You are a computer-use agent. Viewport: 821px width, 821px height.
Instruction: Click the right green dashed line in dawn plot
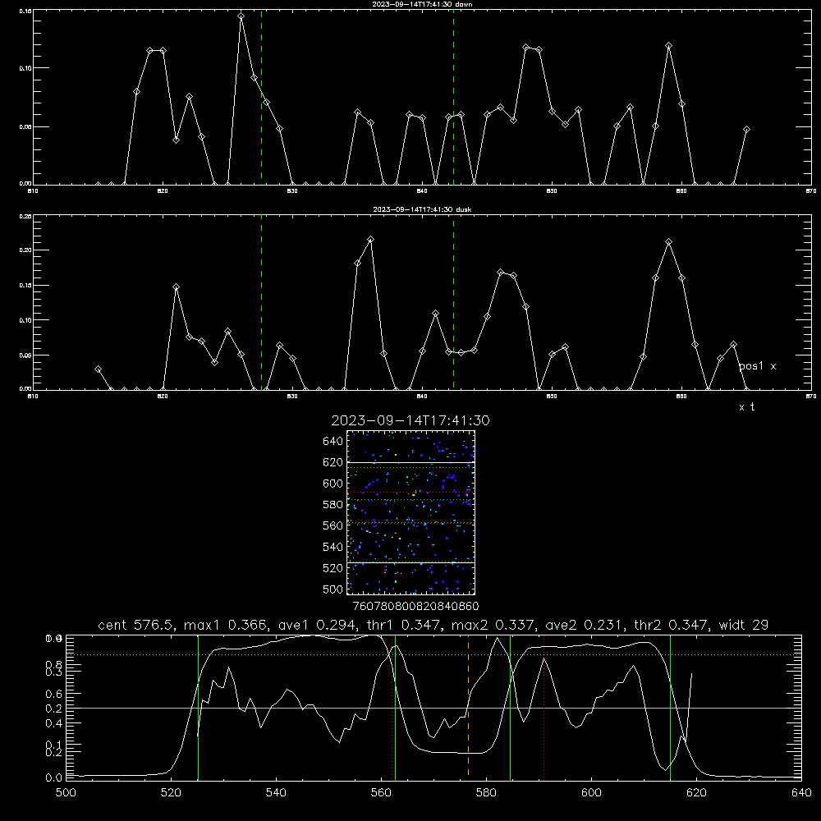pos(453,97)
